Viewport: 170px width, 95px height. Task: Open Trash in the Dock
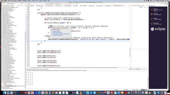[165, 93]
